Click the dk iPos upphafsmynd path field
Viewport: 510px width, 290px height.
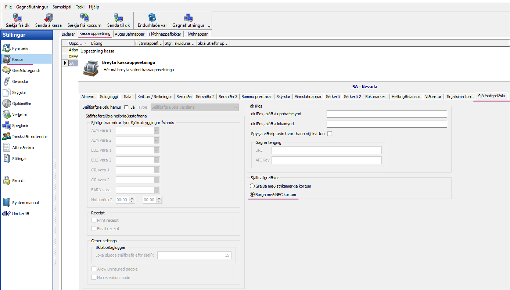coord(387,114)
